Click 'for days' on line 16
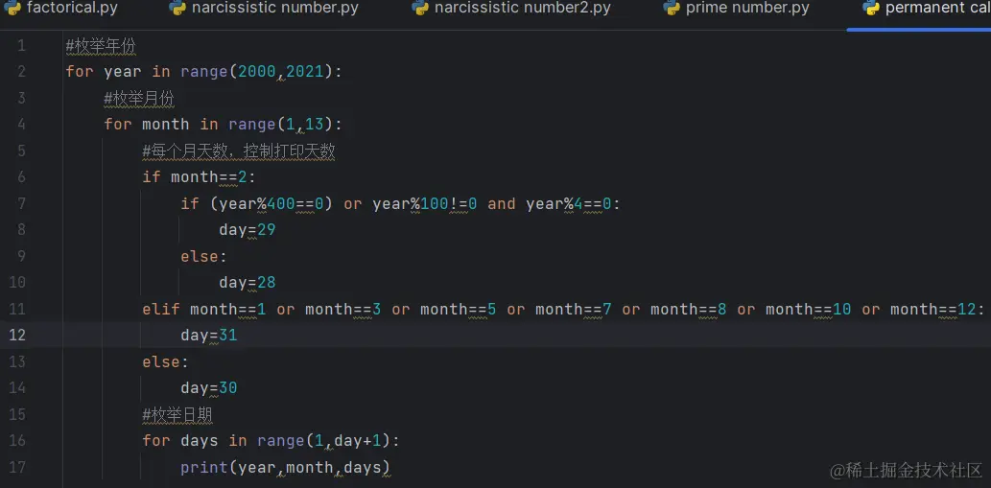This screenshot has width=991, height=488. pos(180,441)
